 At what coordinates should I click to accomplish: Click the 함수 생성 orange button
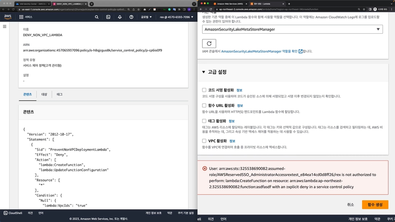tap(375, 205)
